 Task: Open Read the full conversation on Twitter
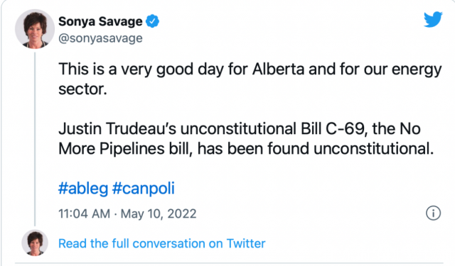(162, 243)
